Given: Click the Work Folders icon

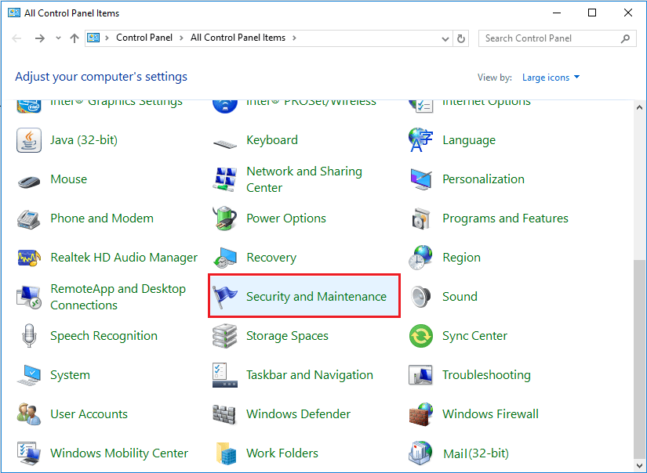Looking at the screenshot, I should pos(226,453).
